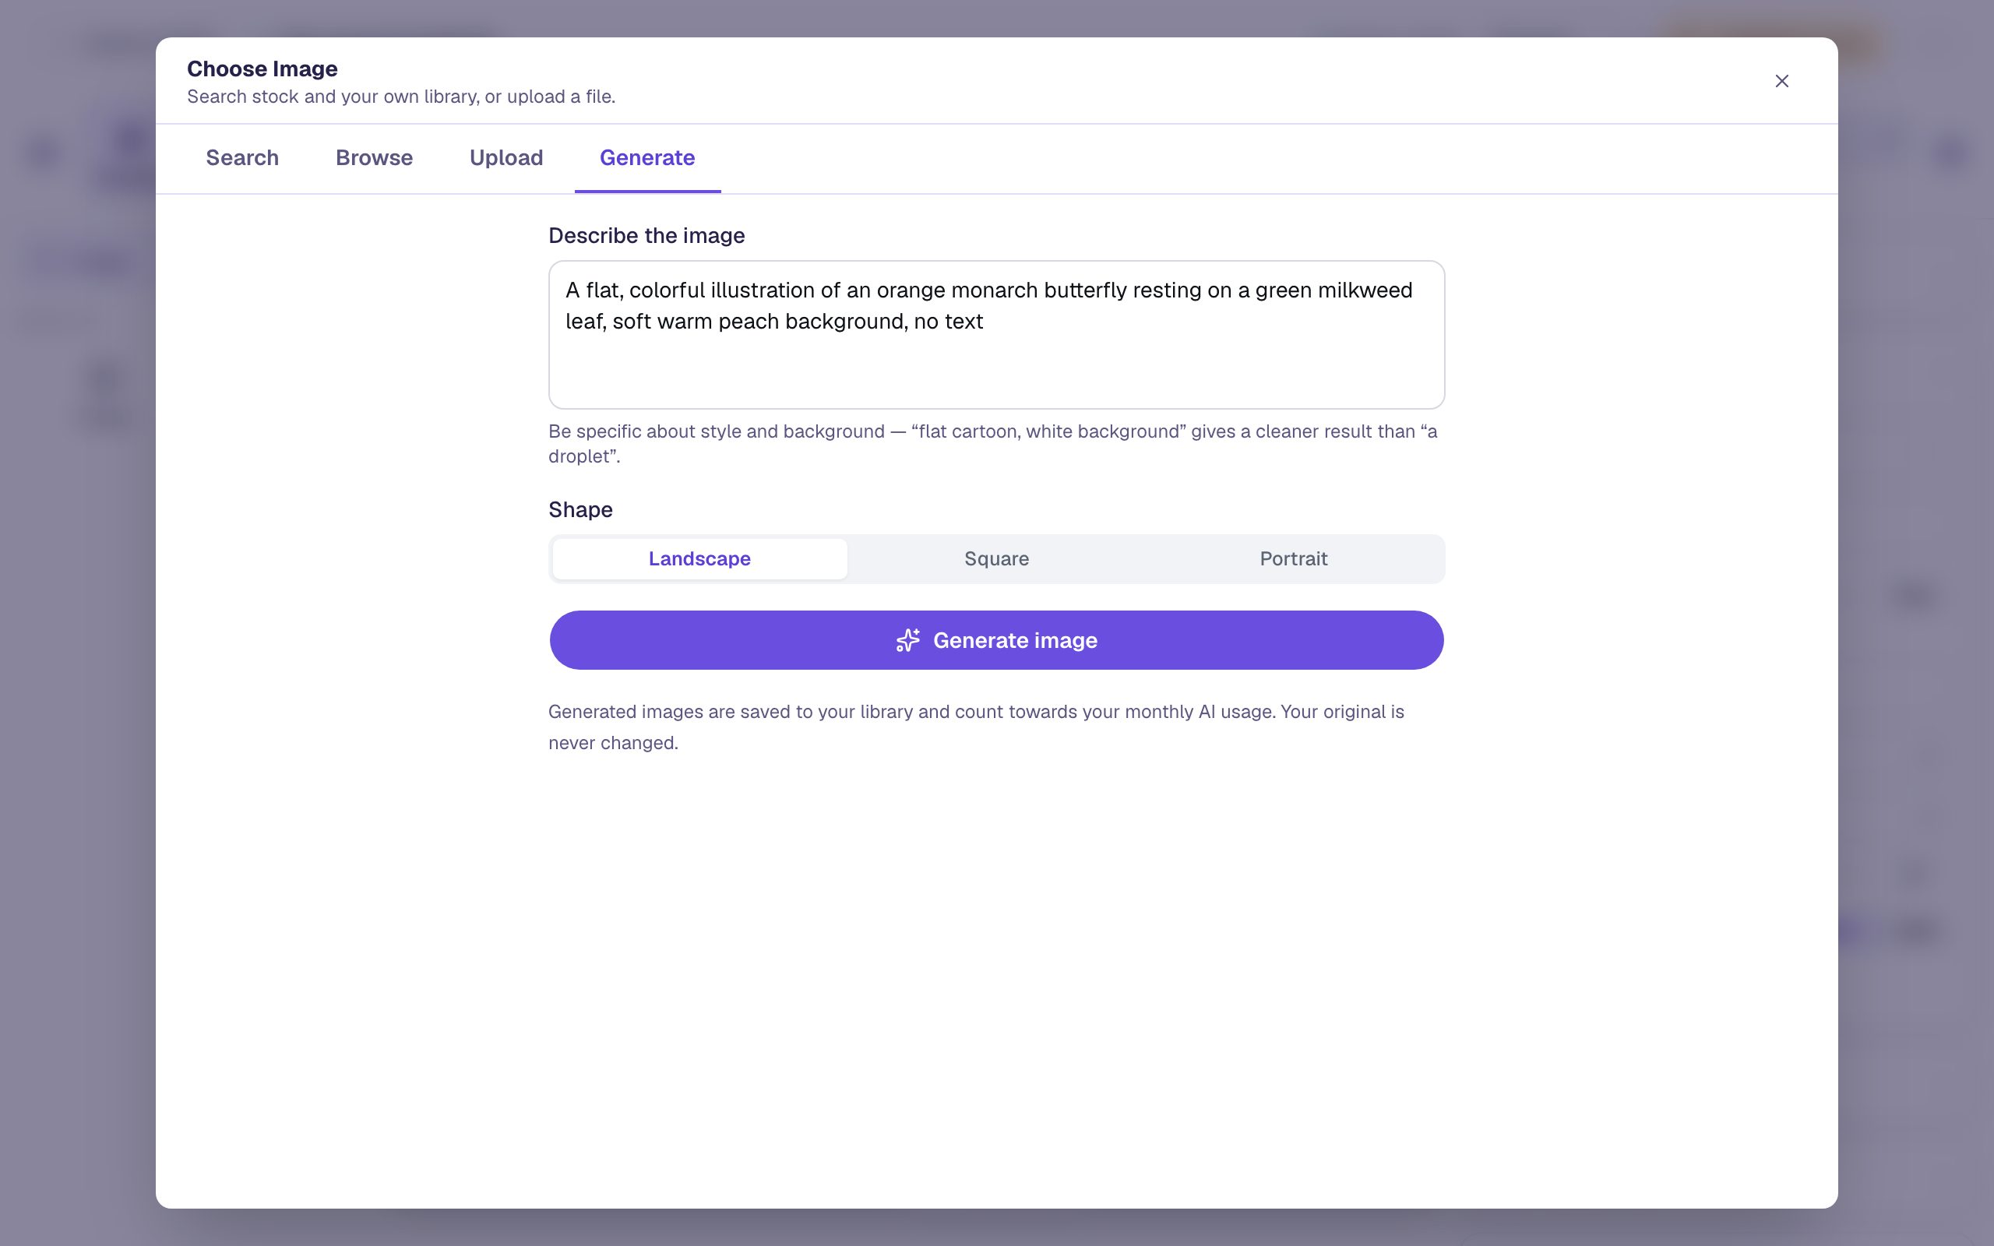
Task: Click the sparkle icon on Generate image
Action: 907,640
